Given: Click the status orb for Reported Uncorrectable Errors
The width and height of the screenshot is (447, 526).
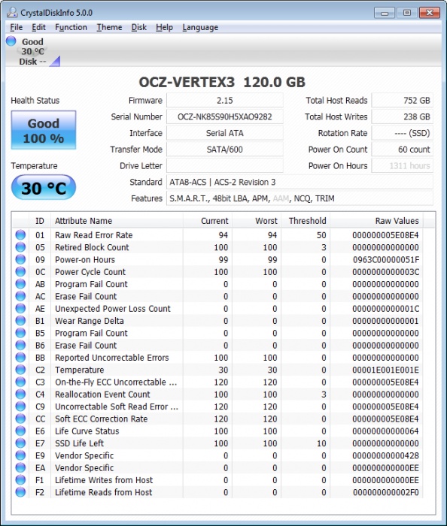Looking at the screenshot, I should 20,357.
